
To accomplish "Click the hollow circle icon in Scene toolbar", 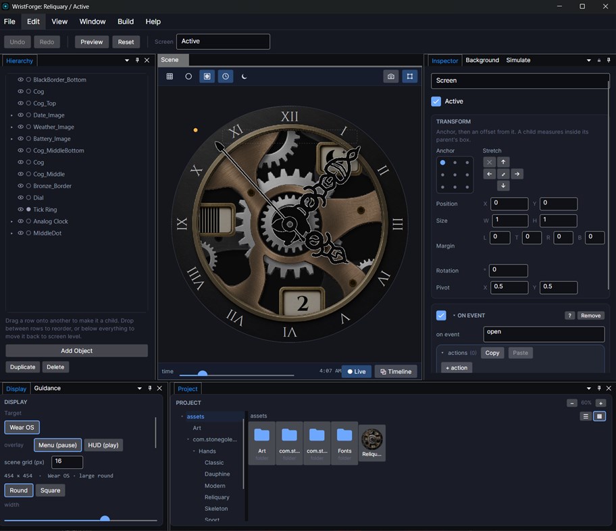I will point(188,76).
